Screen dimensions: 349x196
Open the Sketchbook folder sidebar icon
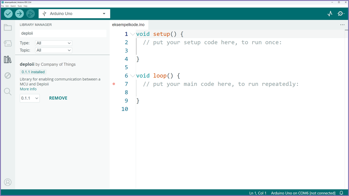8,27
